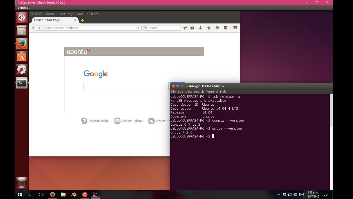The width and height of the screenshot is (353, 199).
Task: Show site information icon in address bar
Action: coord(40,28)
